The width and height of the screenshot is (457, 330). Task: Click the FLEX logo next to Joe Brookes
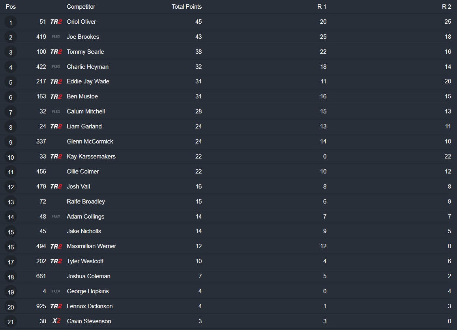click(x=56, y=37)
